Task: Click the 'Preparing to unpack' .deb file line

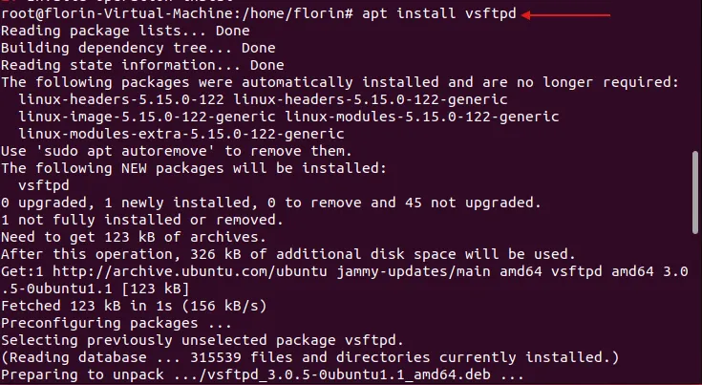Action: point(262,374)
